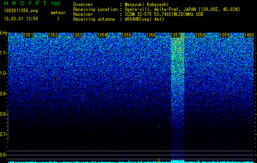Viewport: 257px width, 163px height.
Task: Click the 0.9 kHz axis label
Action: (3, 94)
